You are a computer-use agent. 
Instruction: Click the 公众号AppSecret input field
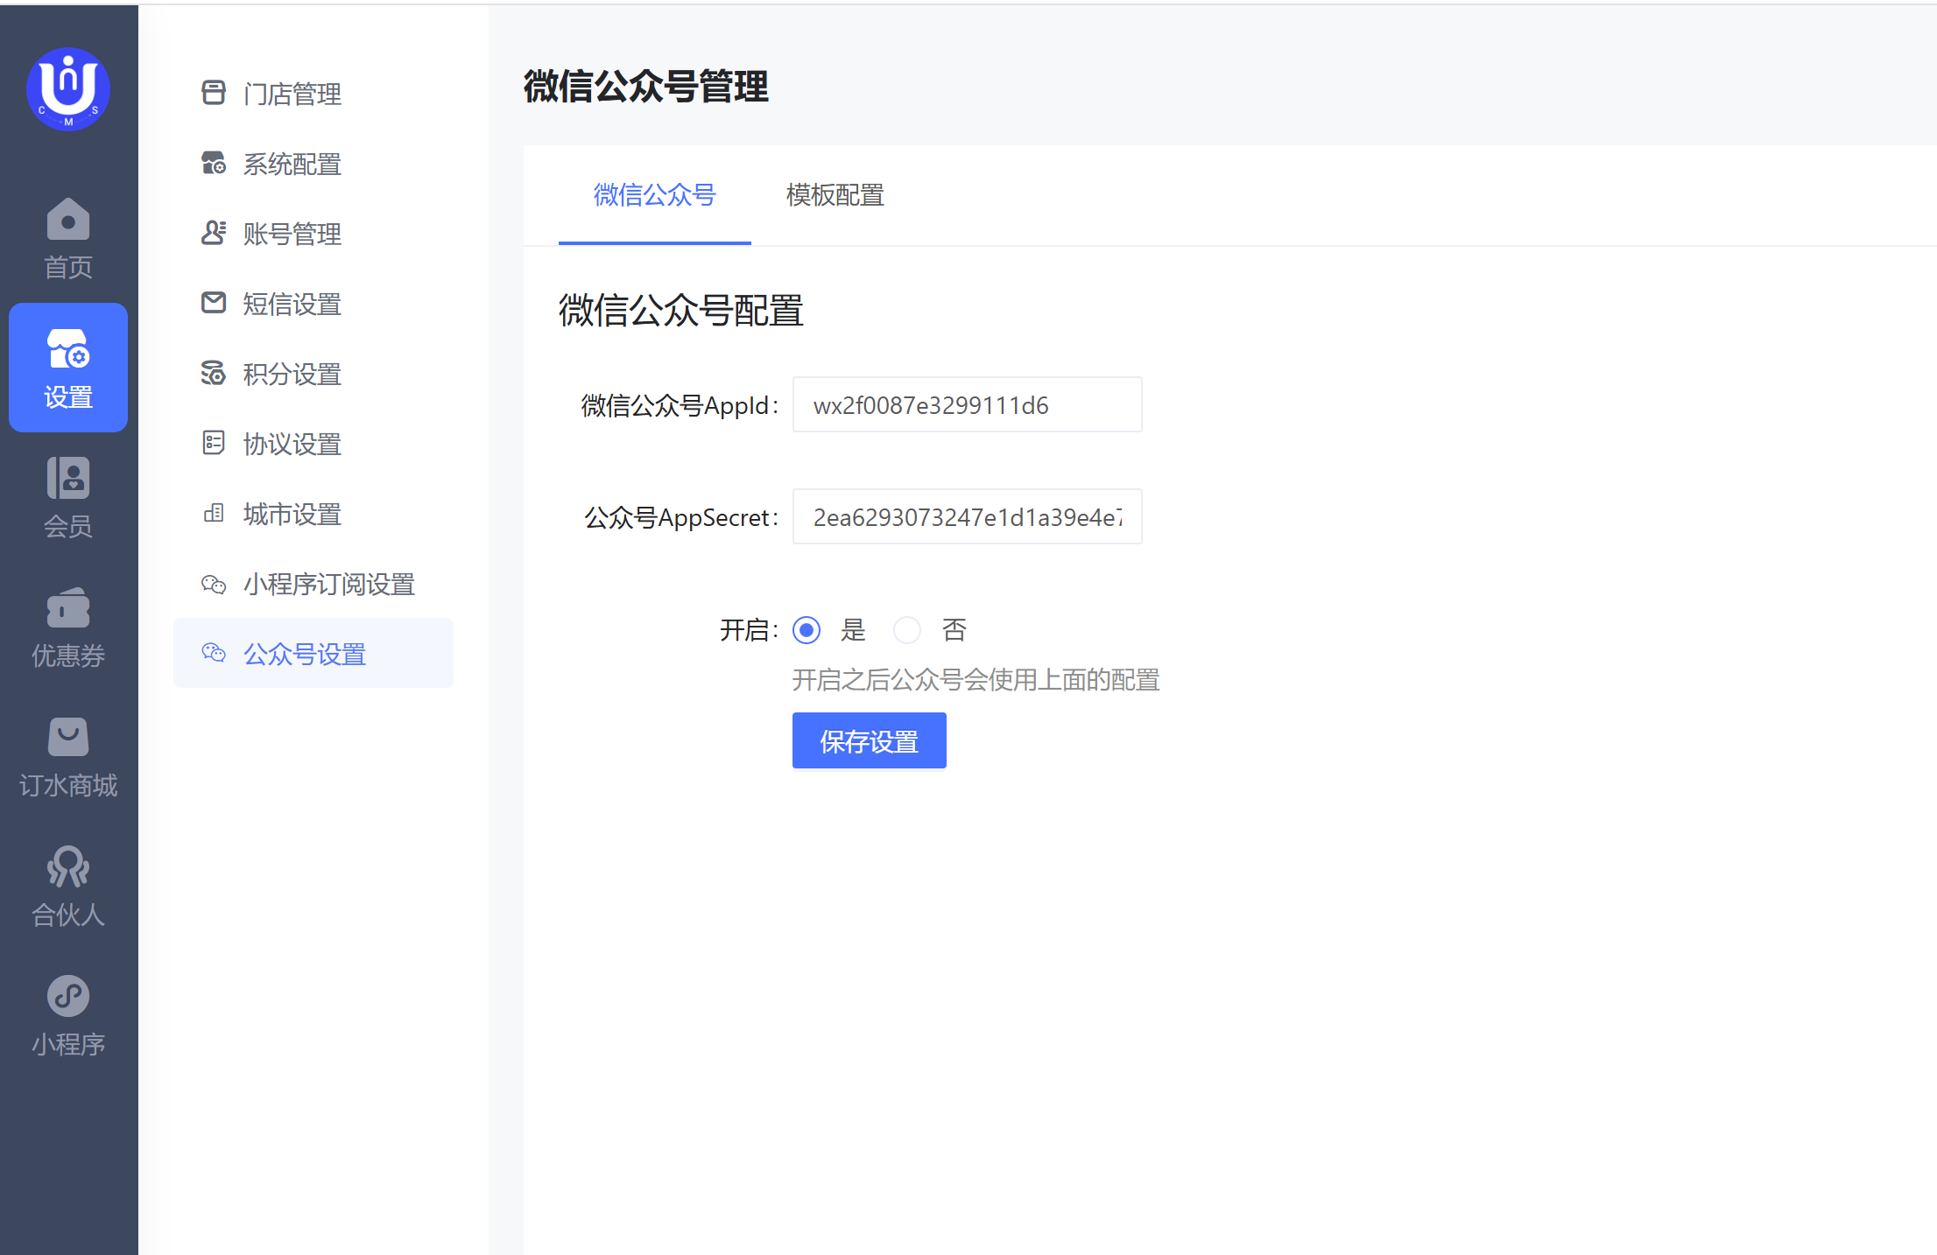coord(968,516)
